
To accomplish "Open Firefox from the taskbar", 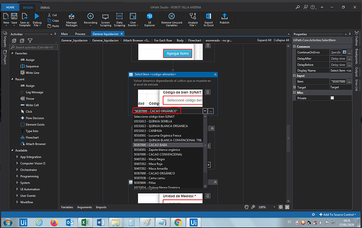I will [x=54, y=222].
